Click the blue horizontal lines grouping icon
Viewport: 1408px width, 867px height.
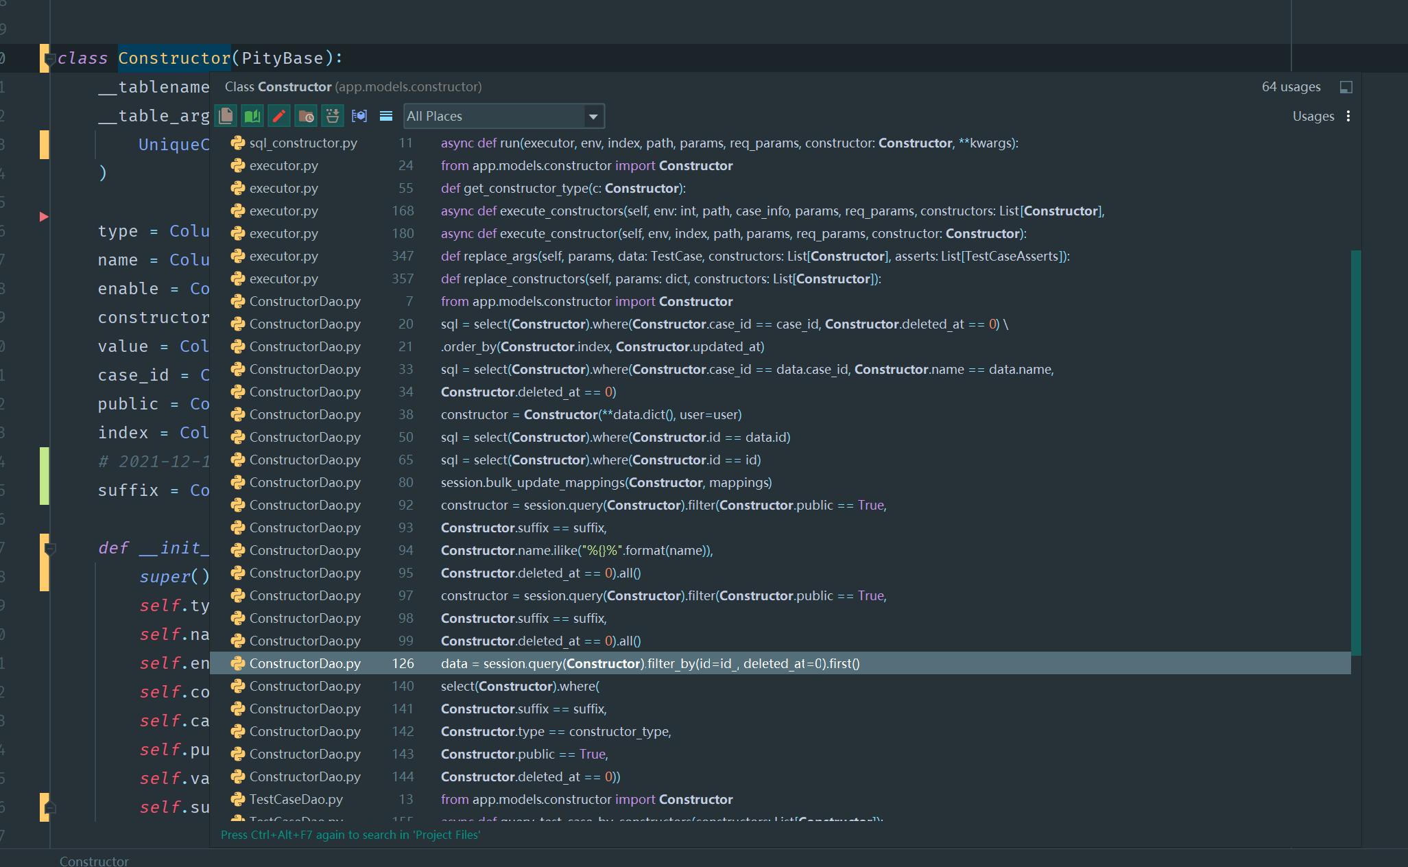pos(386,116)
